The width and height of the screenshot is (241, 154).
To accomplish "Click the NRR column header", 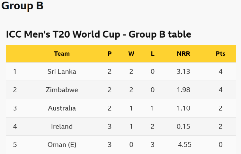I will [183, 54].
